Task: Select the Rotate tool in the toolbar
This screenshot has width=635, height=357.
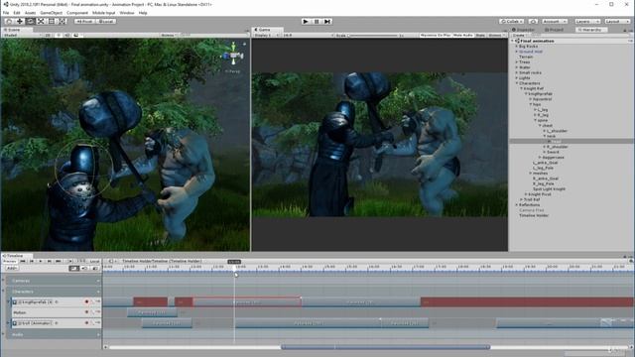Action: [x=30, y=21]
